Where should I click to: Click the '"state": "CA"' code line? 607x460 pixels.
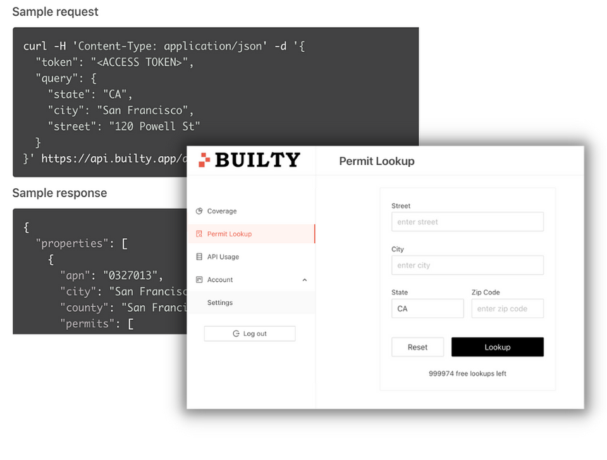coord(90,94)
